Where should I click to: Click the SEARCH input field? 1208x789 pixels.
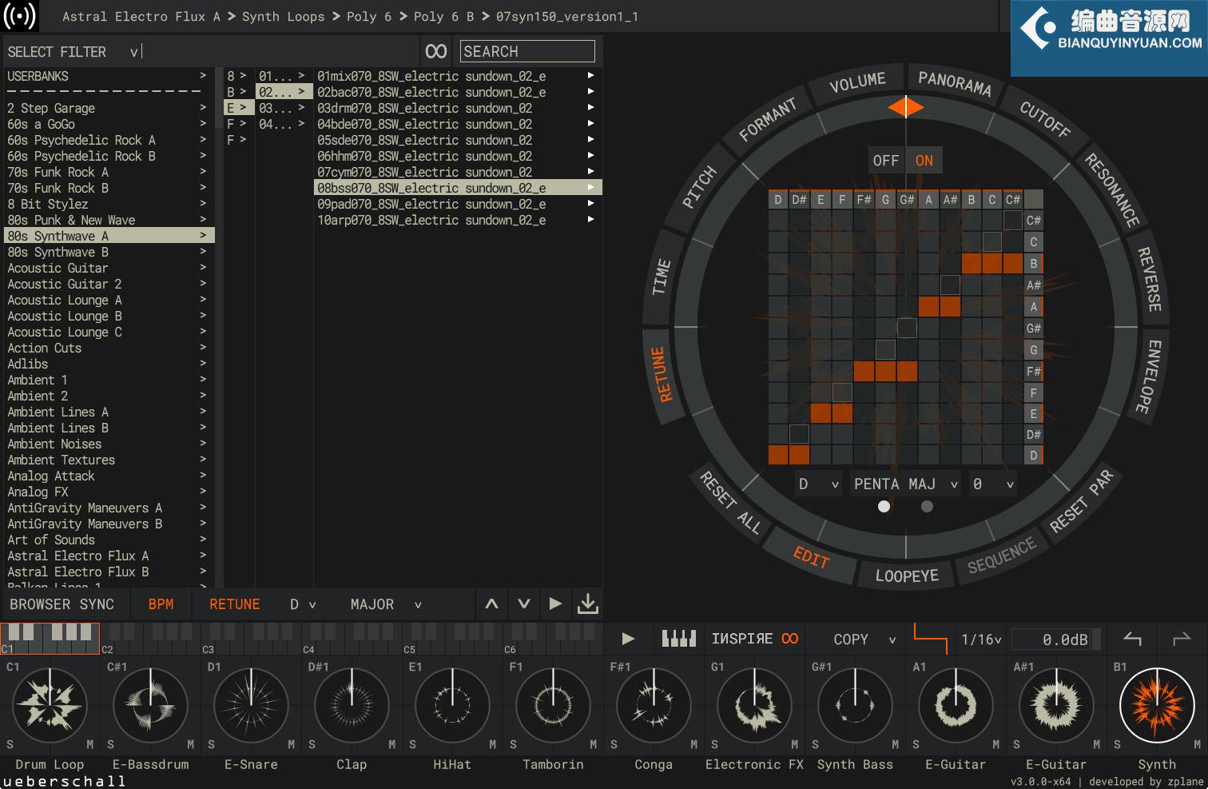[x=527, y=51]
